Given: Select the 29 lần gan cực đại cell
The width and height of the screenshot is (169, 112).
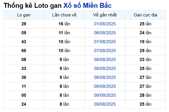Looking at the screenshot, I should tap(145, 50).
